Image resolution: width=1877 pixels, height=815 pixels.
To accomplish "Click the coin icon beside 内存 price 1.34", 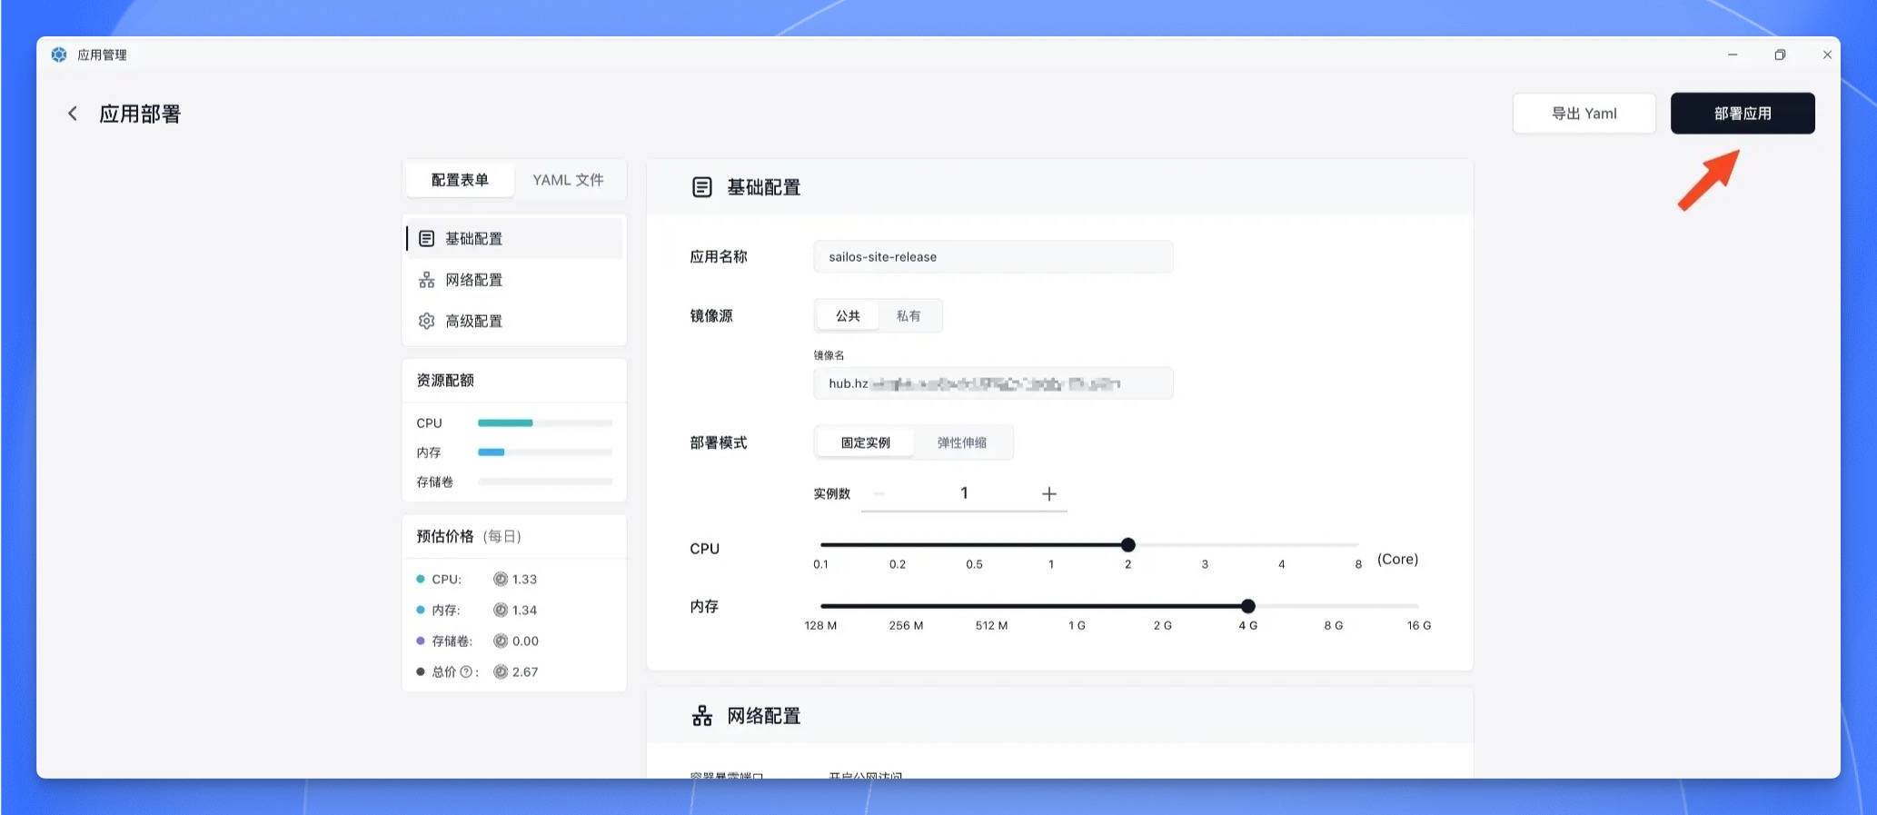I will (x=501, y=610).
